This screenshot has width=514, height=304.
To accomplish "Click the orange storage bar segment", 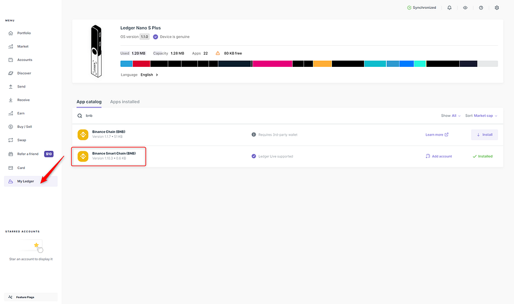I will [322, 63].
